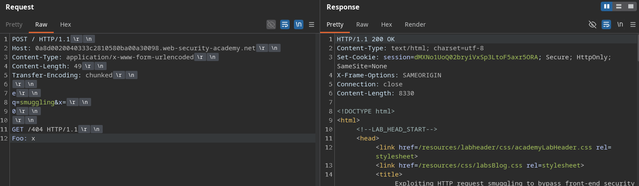Click the 'q=smuggling&x=' body line
Viewport: 639px width, 186px height.
click(x=39, y=102)
